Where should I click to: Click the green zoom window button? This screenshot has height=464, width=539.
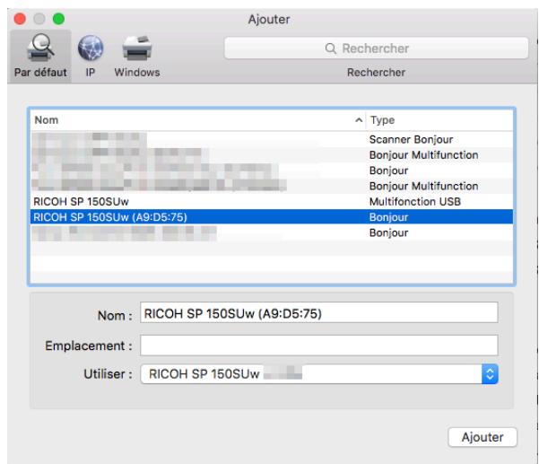[x=59, y=19]
